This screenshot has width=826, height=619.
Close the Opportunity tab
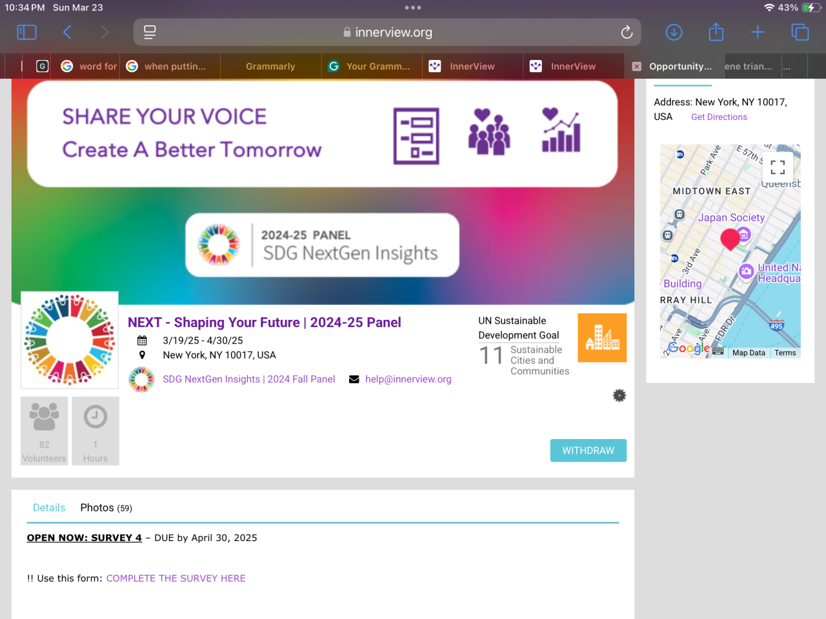[637, 66]
